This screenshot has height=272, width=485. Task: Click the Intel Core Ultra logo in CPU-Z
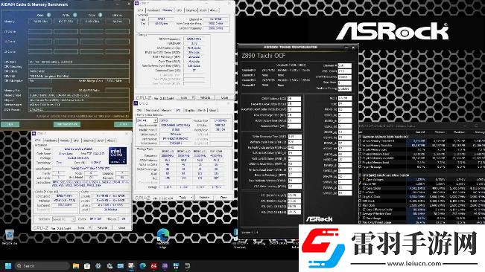click(x=118, y=155)
